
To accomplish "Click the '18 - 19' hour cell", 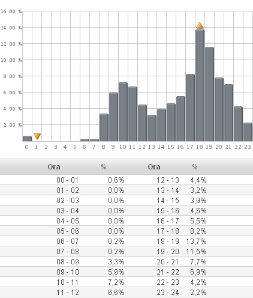I will click(x=168, y=242).
